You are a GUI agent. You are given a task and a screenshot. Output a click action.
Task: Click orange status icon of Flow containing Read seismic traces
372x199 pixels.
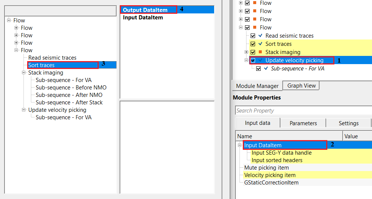tap(255, 27)
